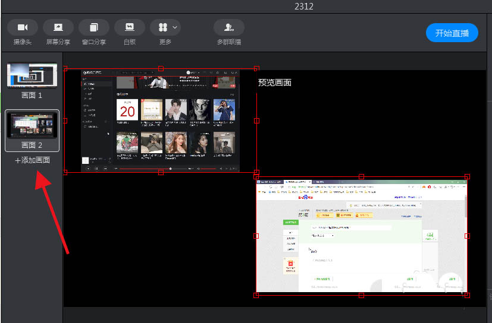492x323 pixels.
Task: Click the pause icon in music player preview
Action: [x=96, y=169]
